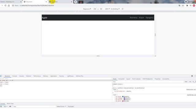Open the Adblock Plus DevTools tab
This screenshot has height=110, width=196.
(x=80, y=76)
